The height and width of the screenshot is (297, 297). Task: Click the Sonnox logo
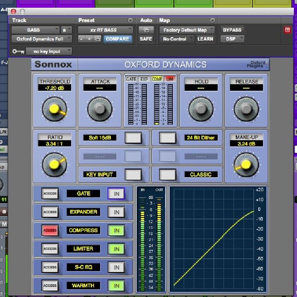click(53, 64)
